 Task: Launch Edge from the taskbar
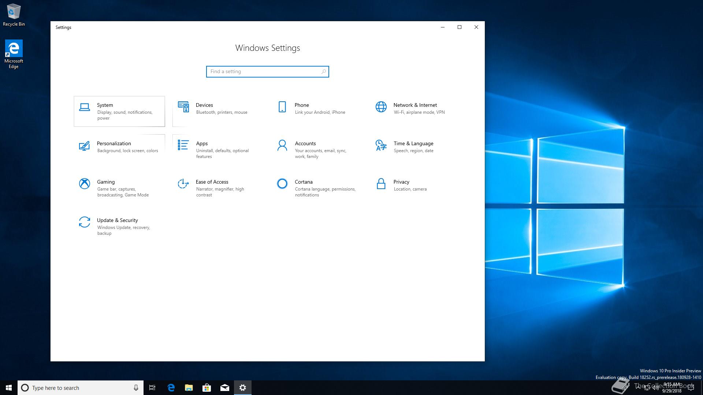pos(171,388)
